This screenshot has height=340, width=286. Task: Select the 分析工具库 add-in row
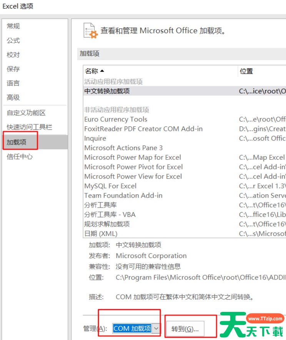coord(185,205)
